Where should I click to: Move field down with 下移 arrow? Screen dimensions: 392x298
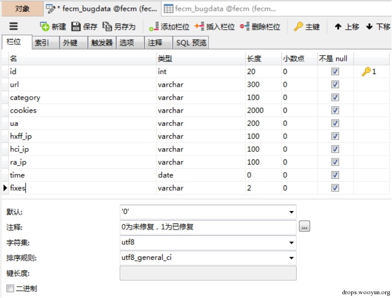click(x=369, y=26)
